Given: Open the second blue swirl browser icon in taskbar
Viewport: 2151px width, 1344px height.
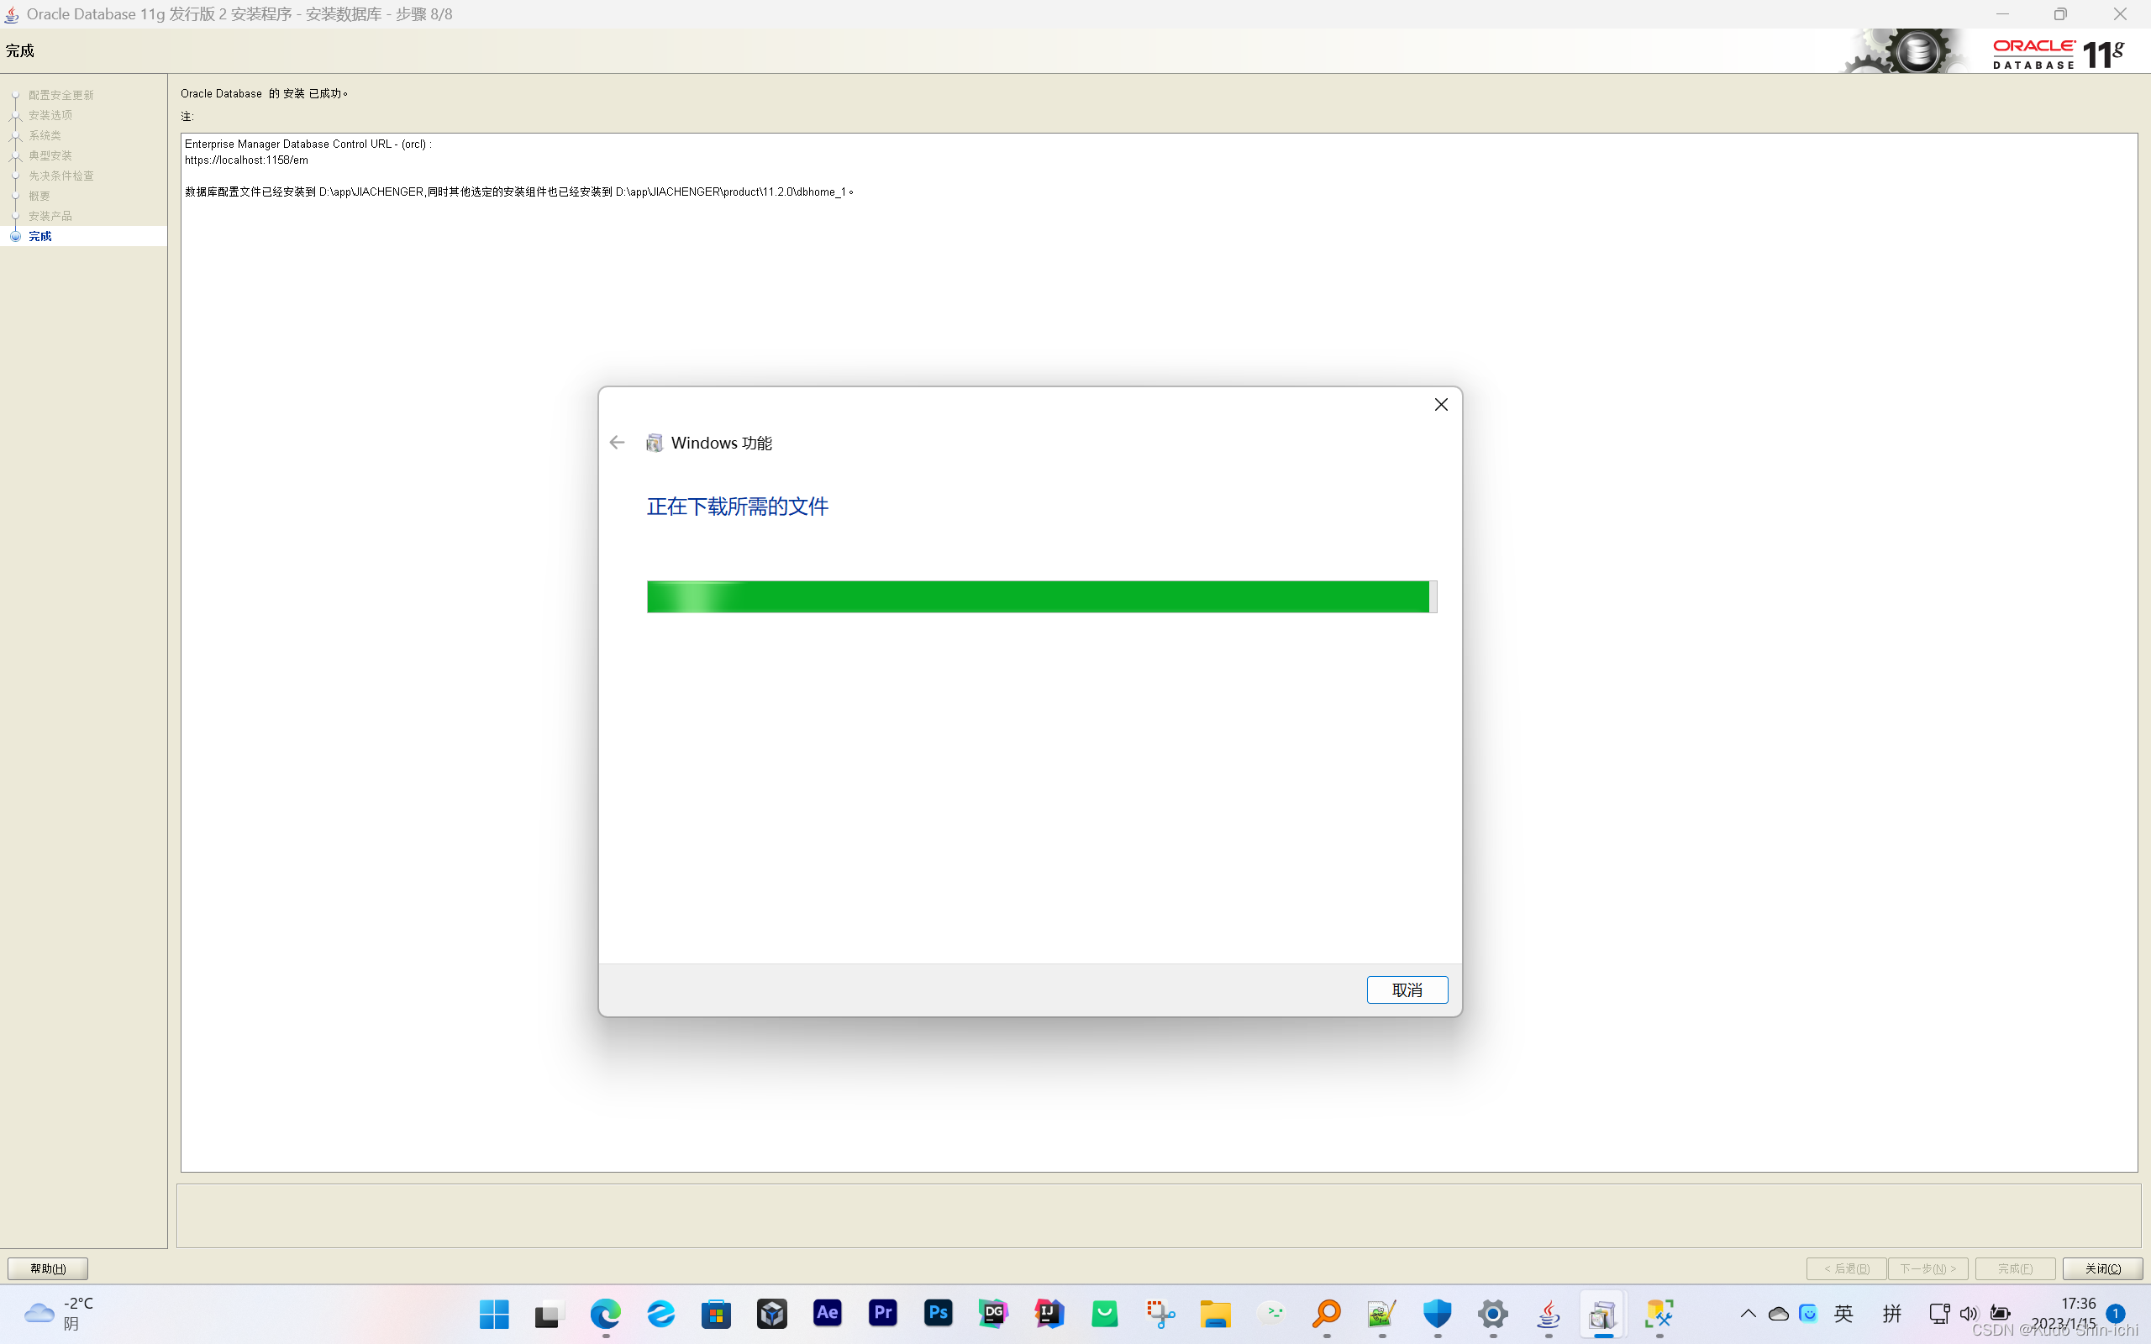Looking at the screenshot, I should click(x=660, y=1313).
